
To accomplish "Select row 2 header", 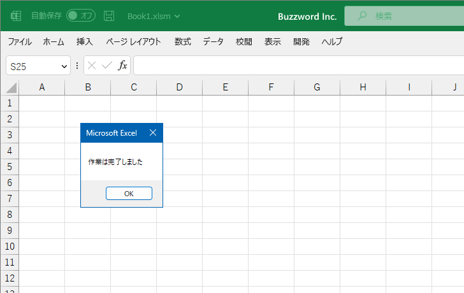I will [x=10, y=119].
